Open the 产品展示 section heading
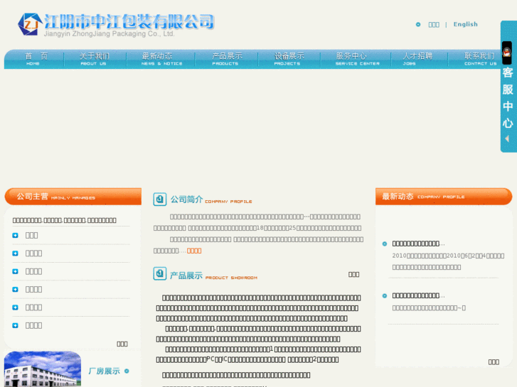517x387 pixels. pos(186,276)
